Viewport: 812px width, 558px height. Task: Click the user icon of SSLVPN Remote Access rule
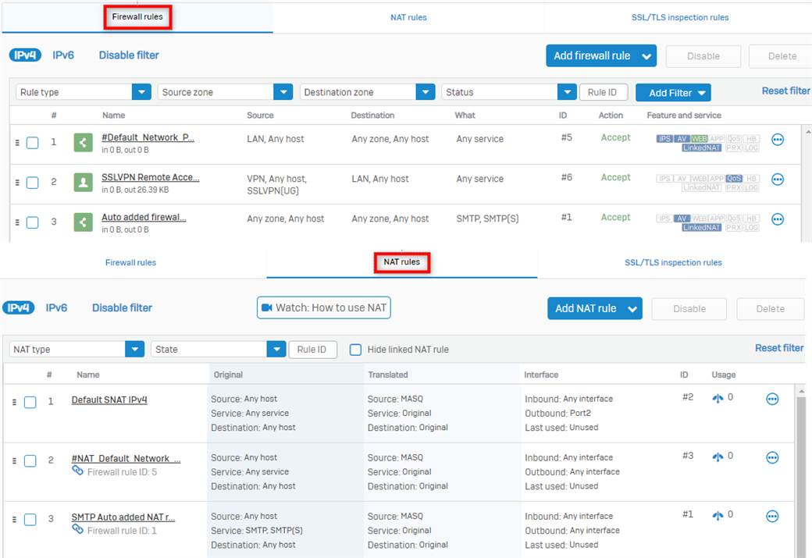point(83,182)
